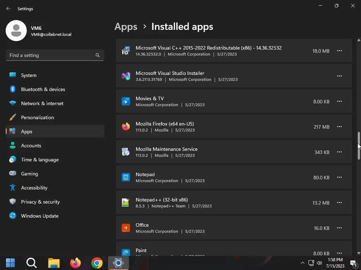Click the scroll down arrow of apps list
The image size is (361, 270).
(x=359, y=253)
